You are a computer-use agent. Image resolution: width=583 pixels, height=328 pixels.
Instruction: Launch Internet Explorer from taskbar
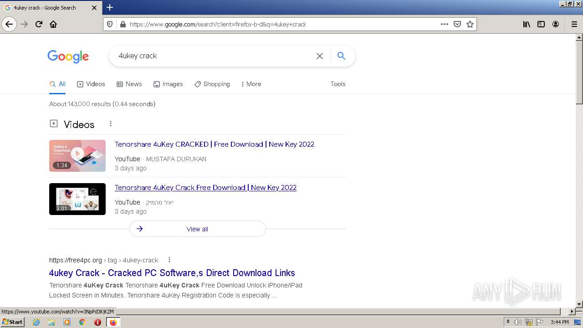(36, 322)
